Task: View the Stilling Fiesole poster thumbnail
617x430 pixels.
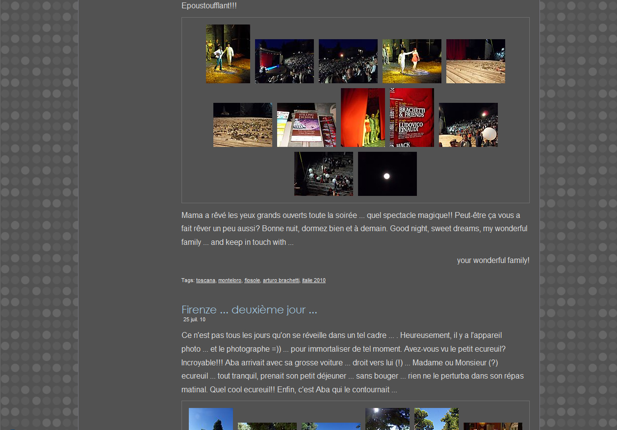Action: (x=306, y=125)
